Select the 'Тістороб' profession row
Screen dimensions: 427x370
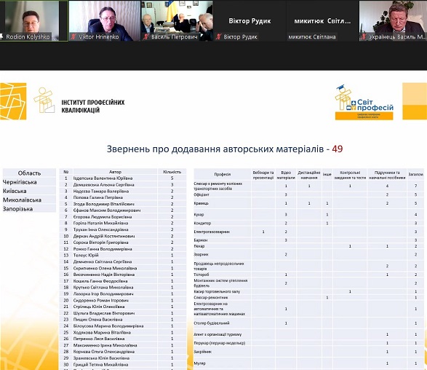click(309, 275)
